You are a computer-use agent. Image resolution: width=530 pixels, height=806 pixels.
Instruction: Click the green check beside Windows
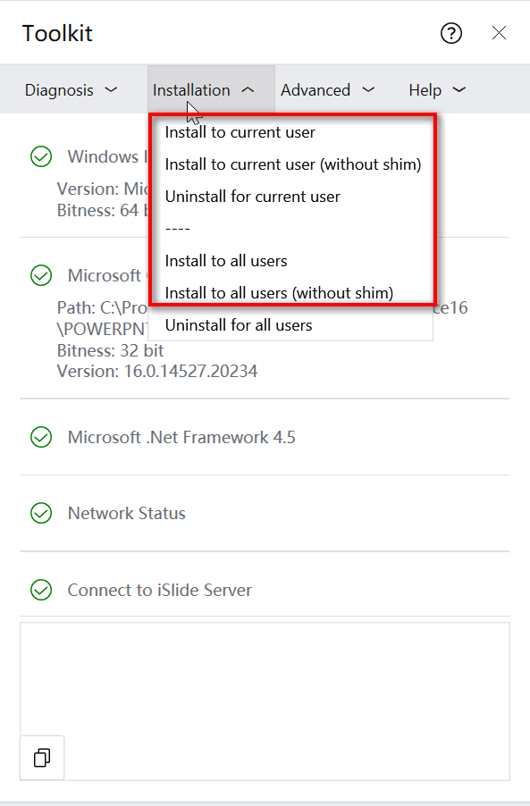coord(41,156)
